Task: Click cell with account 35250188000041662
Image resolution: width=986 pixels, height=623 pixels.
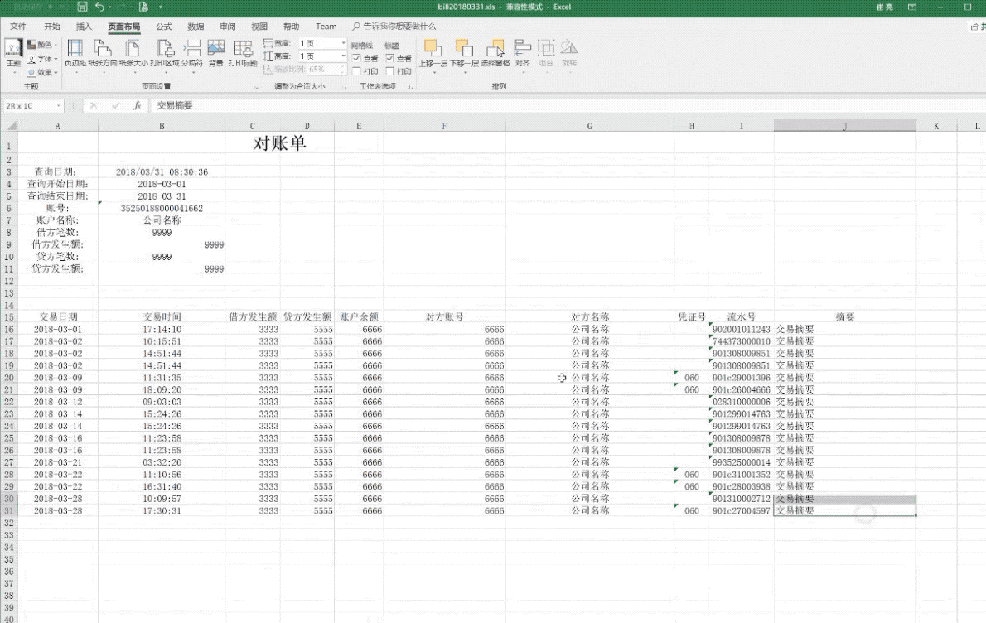Action: coord(162,208)
